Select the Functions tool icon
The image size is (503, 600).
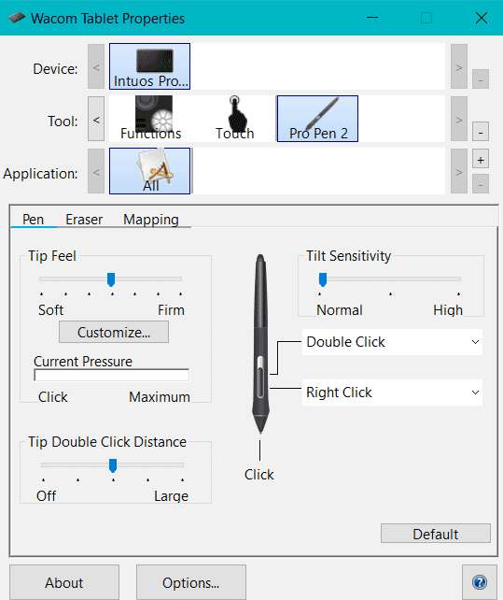[152, 119]
